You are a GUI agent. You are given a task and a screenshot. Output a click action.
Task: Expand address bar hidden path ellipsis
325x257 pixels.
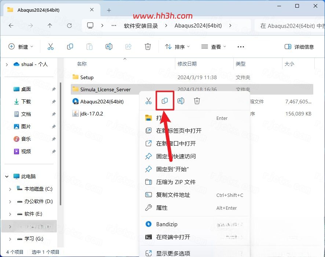coord(114,26)
